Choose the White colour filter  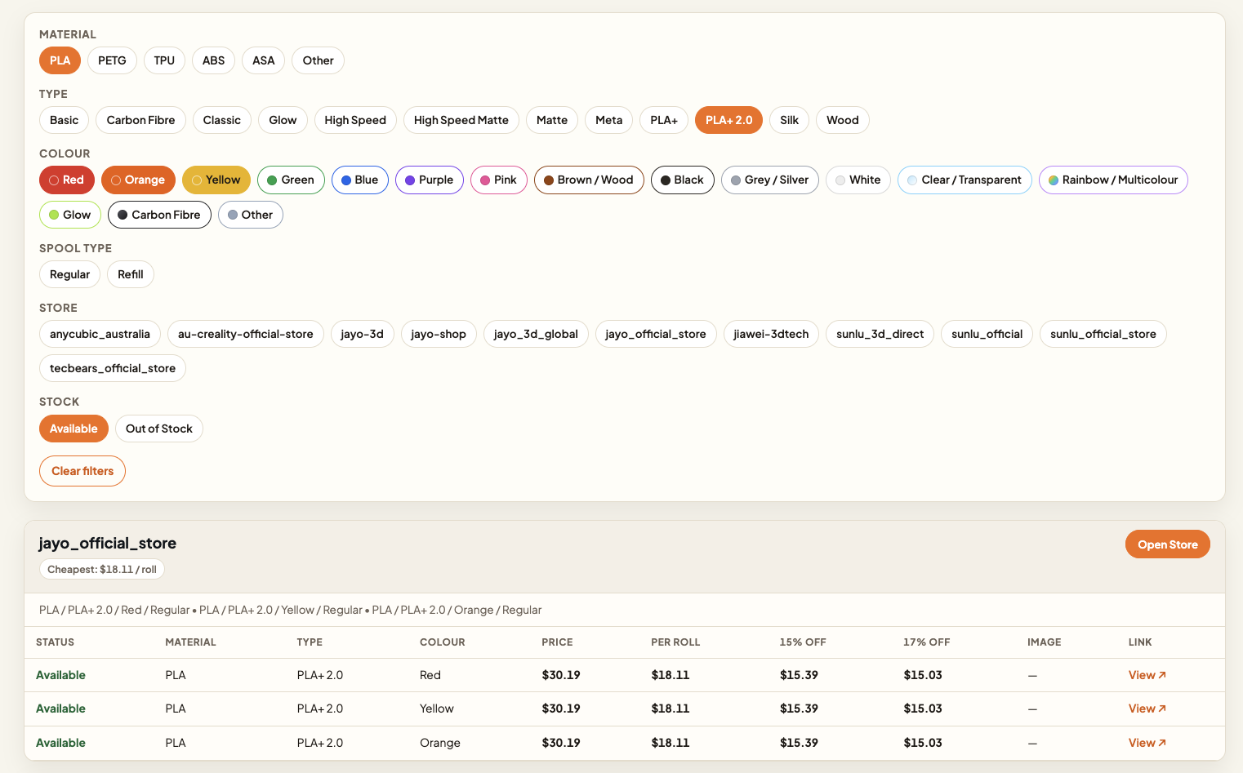click(x=858, y=180)
